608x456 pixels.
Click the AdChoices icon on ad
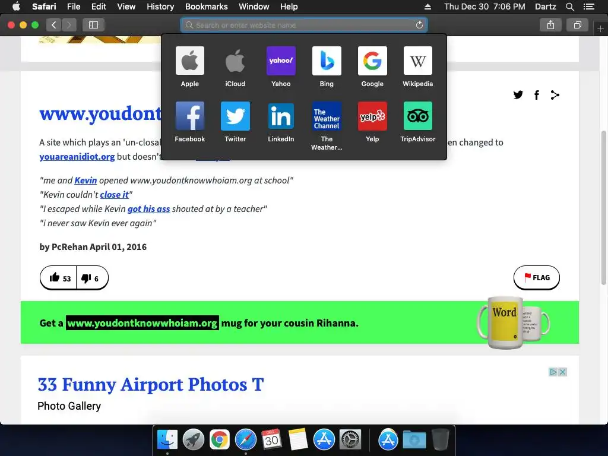pos(553,372)
